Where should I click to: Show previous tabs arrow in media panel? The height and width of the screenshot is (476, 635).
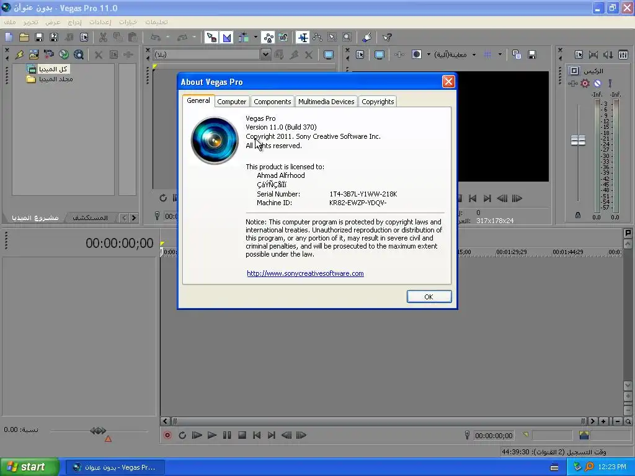click(124, 218)
